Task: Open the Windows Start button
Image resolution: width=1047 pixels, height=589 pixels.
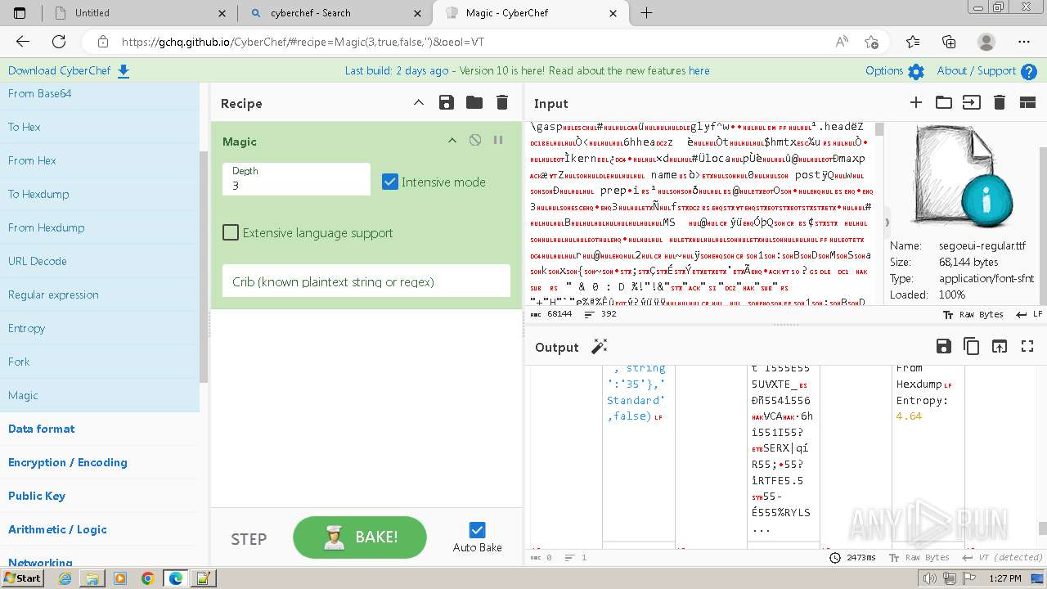Action: coord(22,578)
